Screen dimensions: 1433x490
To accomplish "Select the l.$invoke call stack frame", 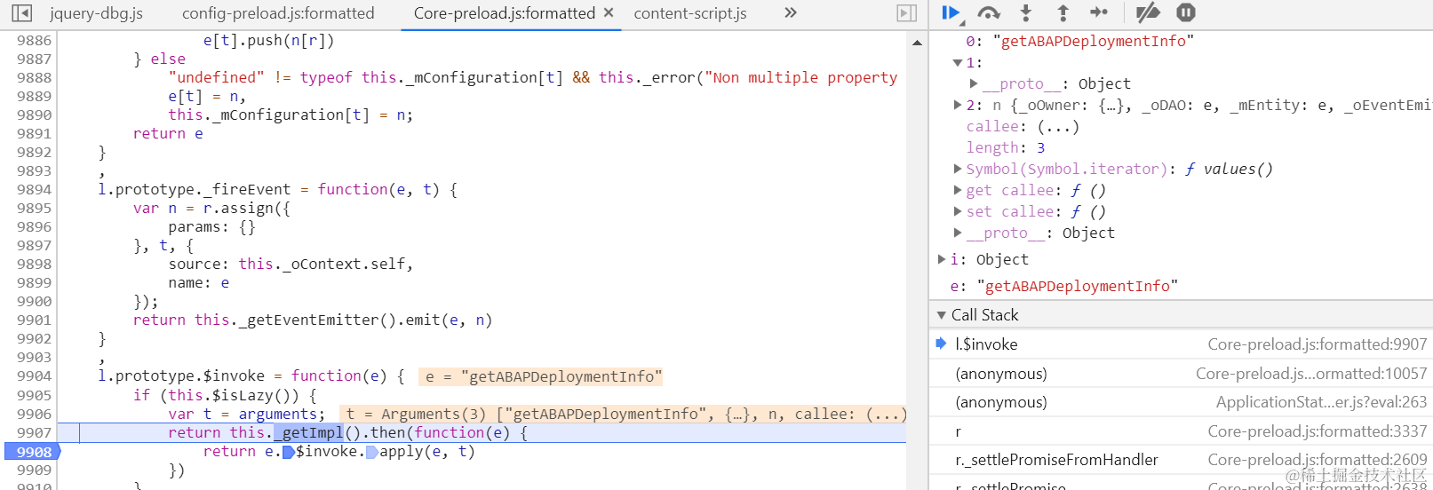I will (1181, 344).
